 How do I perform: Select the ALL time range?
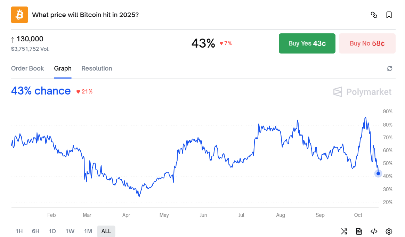tap(106, 231)
